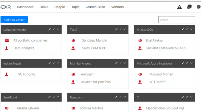Click group icon beside Mukund Mohan
This screenshot has width=201, height=111.
(x=140, y=74)
